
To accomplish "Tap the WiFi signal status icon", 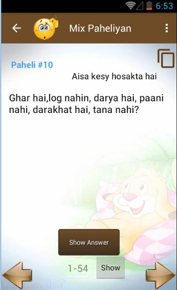I will pyautogui.click(x=130, y=6).
